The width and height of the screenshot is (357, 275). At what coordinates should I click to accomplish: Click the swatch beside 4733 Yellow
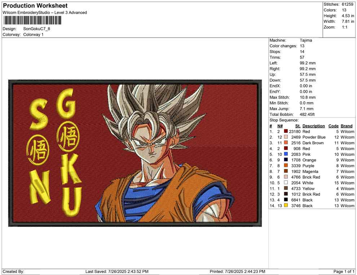click(286, 188)
